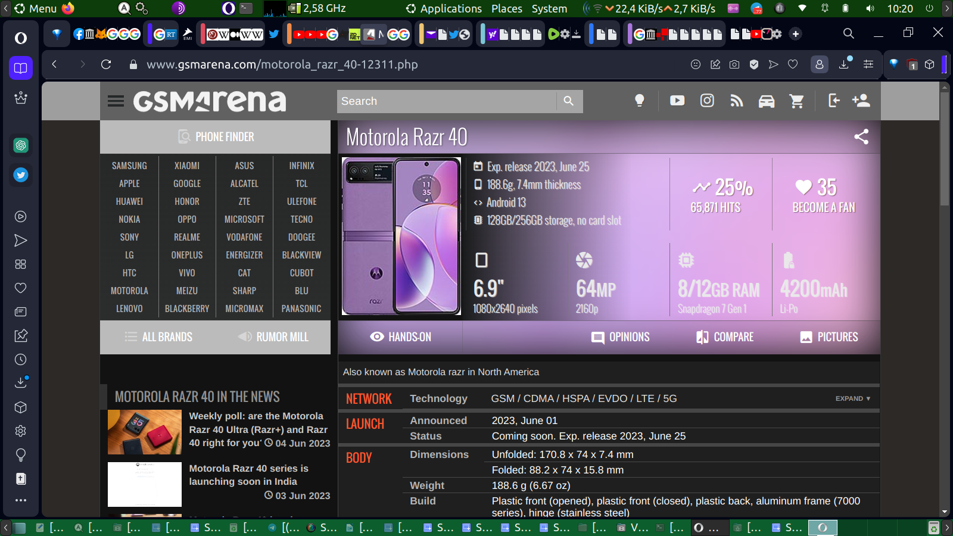Open the All Brands list
953x536 pixels.
pos(158,337)
